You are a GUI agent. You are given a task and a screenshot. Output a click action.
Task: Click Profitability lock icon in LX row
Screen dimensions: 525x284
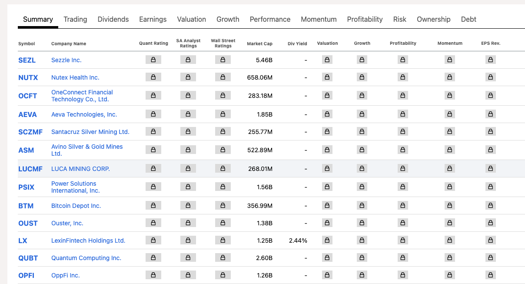tap(403, 241)
